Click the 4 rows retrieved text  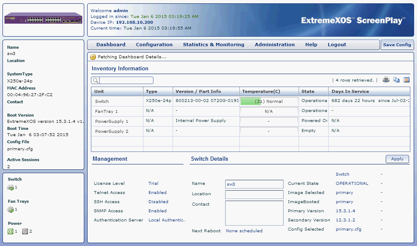click(x=354, y=80)
